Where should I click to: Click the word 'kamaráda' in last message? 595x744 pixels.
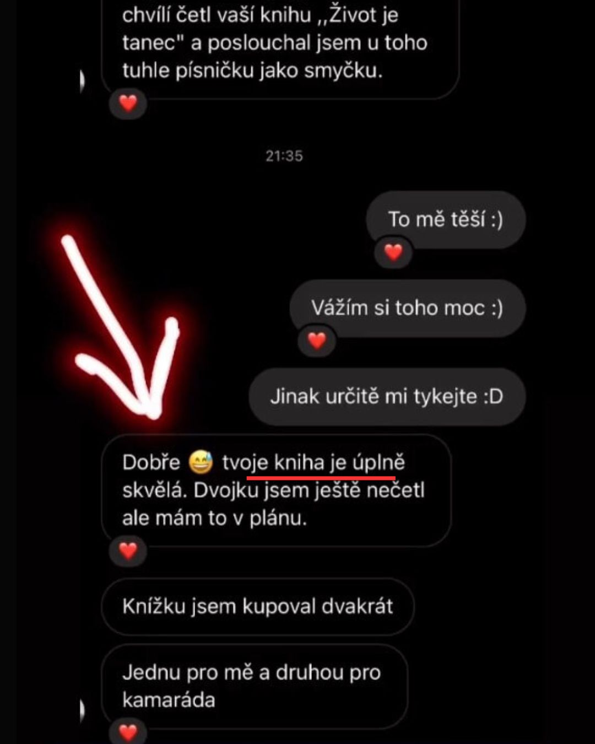169,700
